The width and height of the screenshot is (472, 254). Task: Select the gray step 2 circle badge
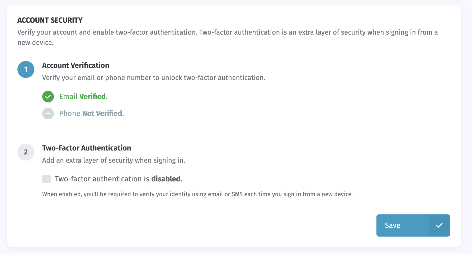(26, 152)
